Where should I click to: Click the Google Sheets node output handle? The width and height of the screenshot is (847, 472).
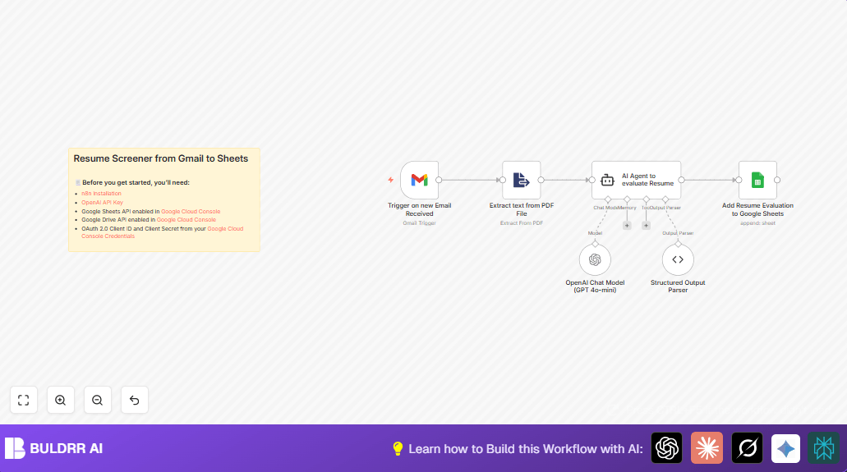pyautogui.click(x=777, y=180)
